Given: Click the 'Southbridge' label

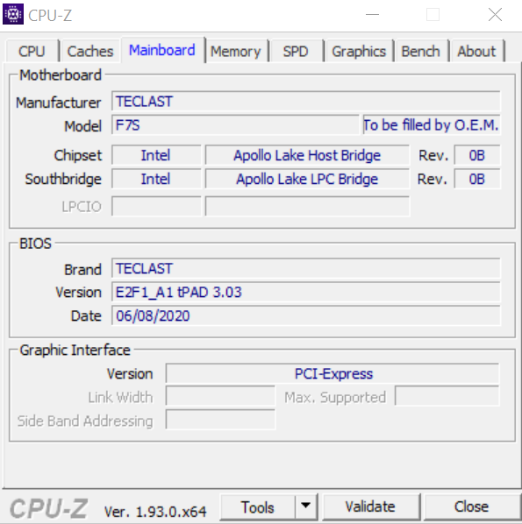Looking at the screenshot, I should click(x=63, y=179).
